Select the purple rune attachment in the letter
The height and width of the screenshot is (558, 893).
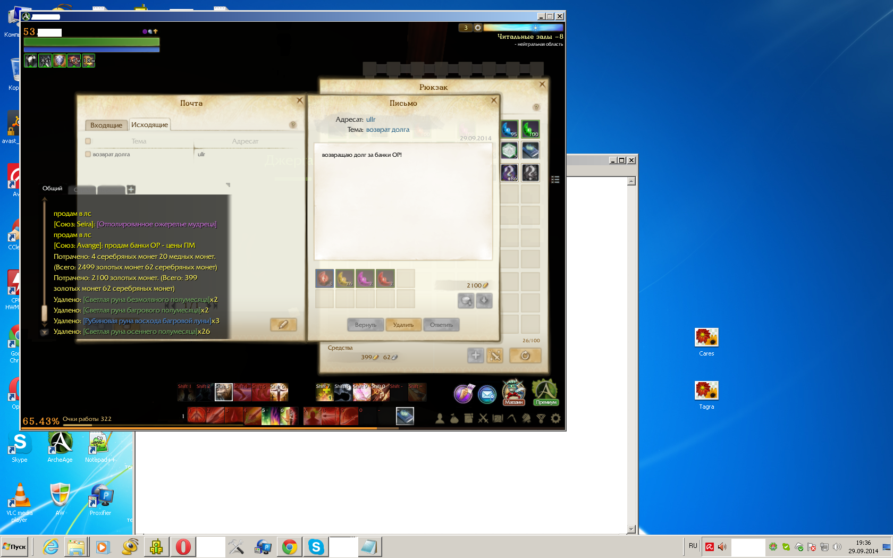(365, 278)
